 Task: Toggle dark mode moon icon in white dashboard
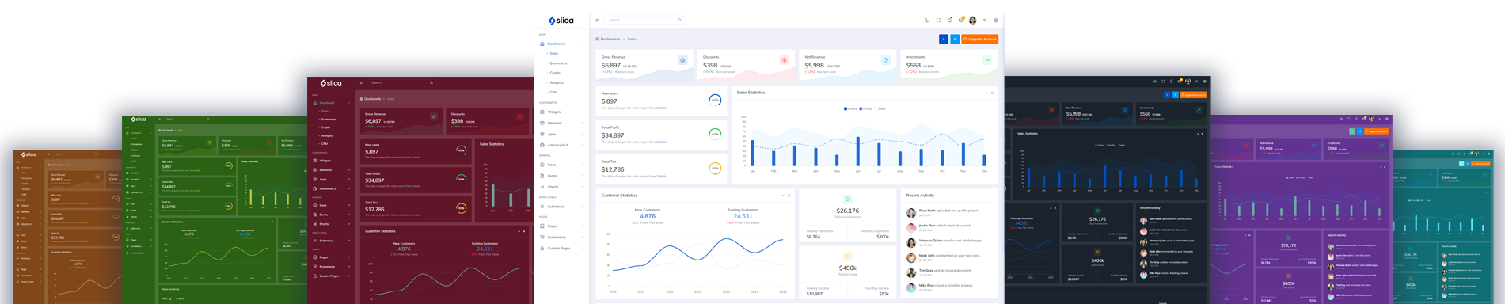pyautogui.click(x=927, y=21)
